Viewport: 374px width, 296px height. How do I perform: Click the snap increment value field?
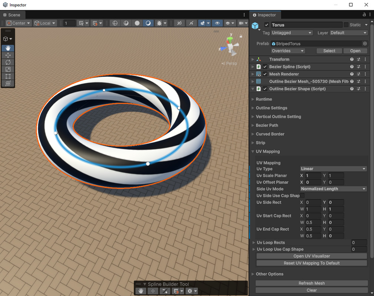69,23
